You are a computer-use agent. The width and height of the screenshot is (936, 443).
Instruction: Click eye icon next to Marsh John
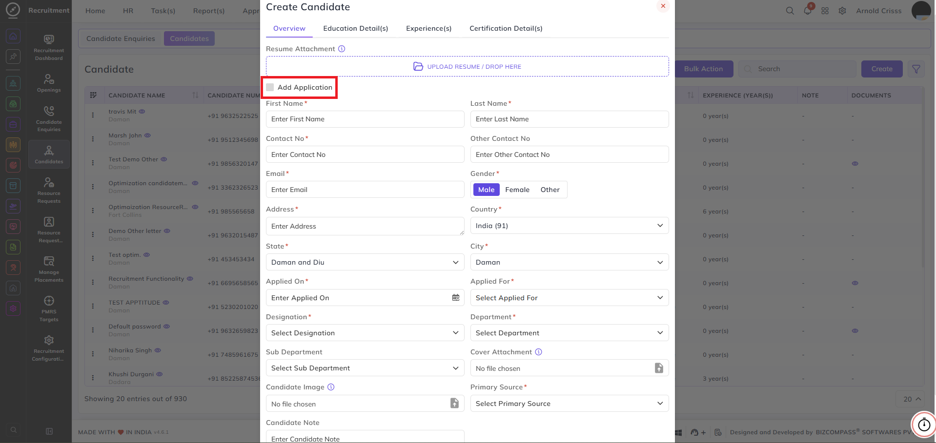147,135
